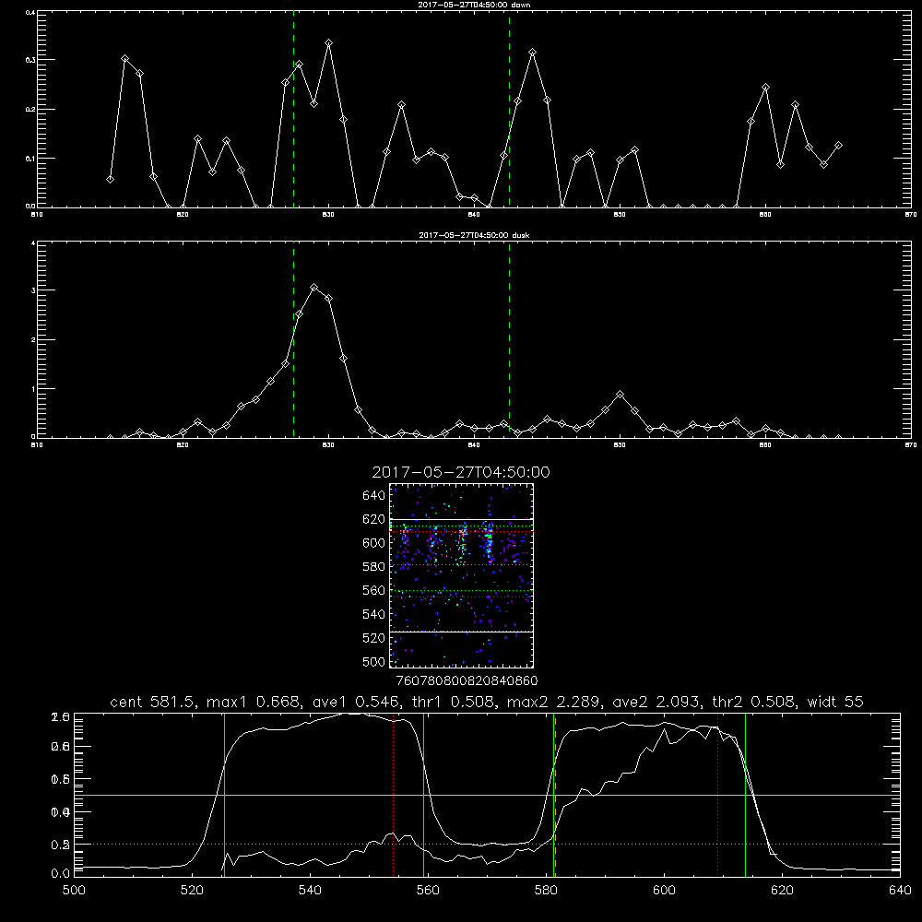
Task: Click y-axis label 640 of the image panel
Action: point(374,496)
